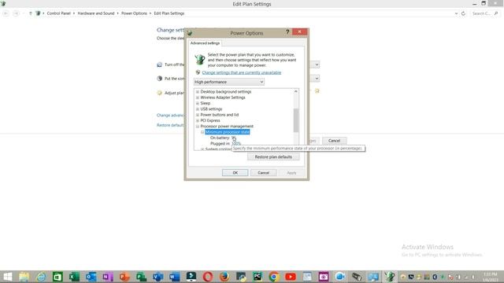
Task: Open the Power Options taskbar icon
Action: pyautogui.click(x=390, y=277)
